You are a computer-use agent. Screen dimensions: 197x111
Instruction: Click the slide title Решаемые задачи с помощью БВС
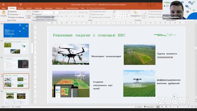89,35
